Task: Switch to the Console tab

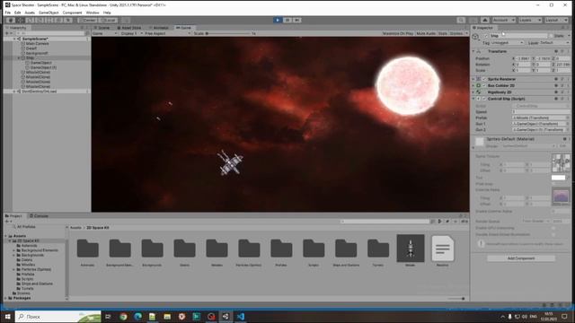Action: (39, 216)
